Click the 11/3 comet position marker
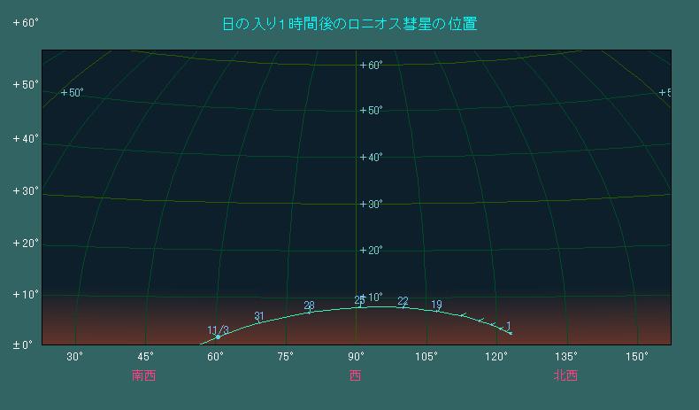Viewport: 699px width, 410px height. coord(218,337)
